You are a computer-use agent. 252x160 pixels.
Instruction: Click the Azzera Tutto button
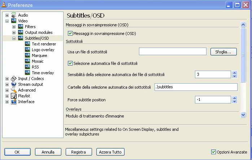pyautogui.click(x=110, y=152)
